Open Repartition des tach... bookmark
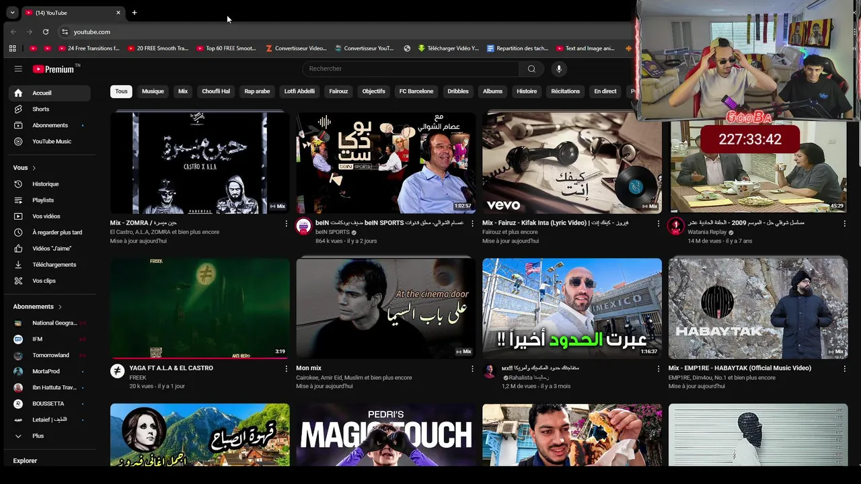 [x=517, y=48]
